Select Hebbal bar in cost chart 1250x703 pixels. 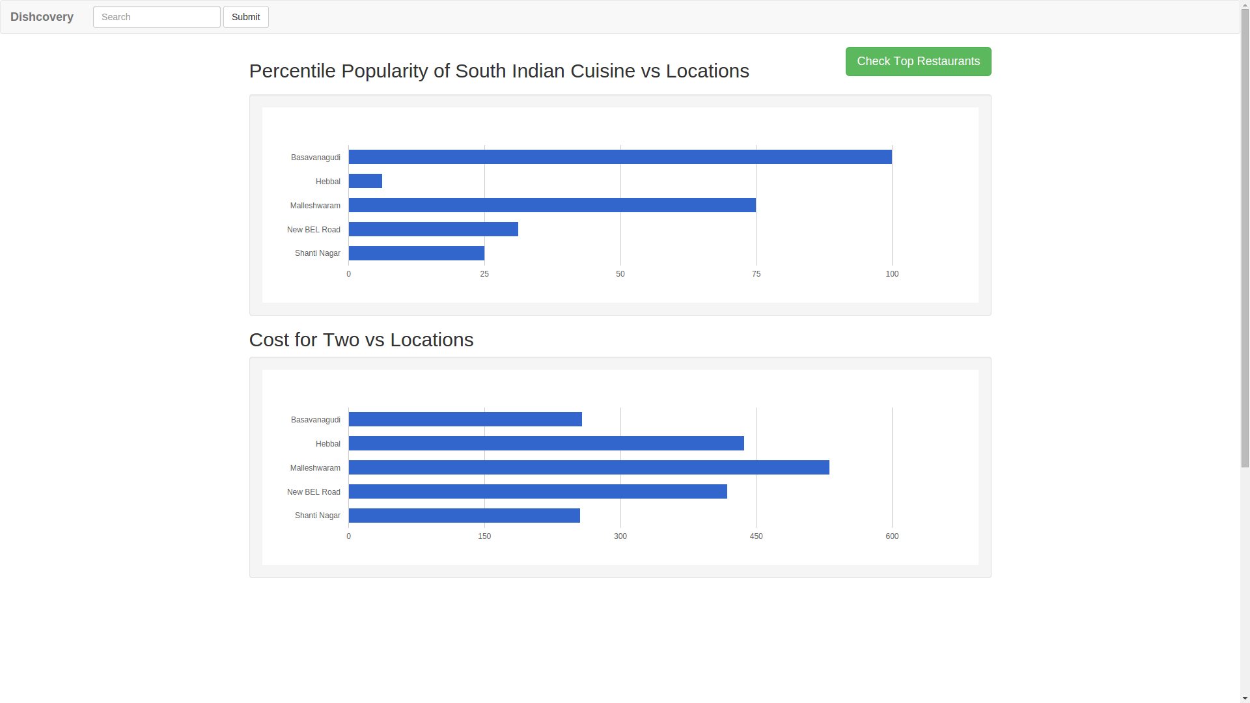tap(546, 443)
